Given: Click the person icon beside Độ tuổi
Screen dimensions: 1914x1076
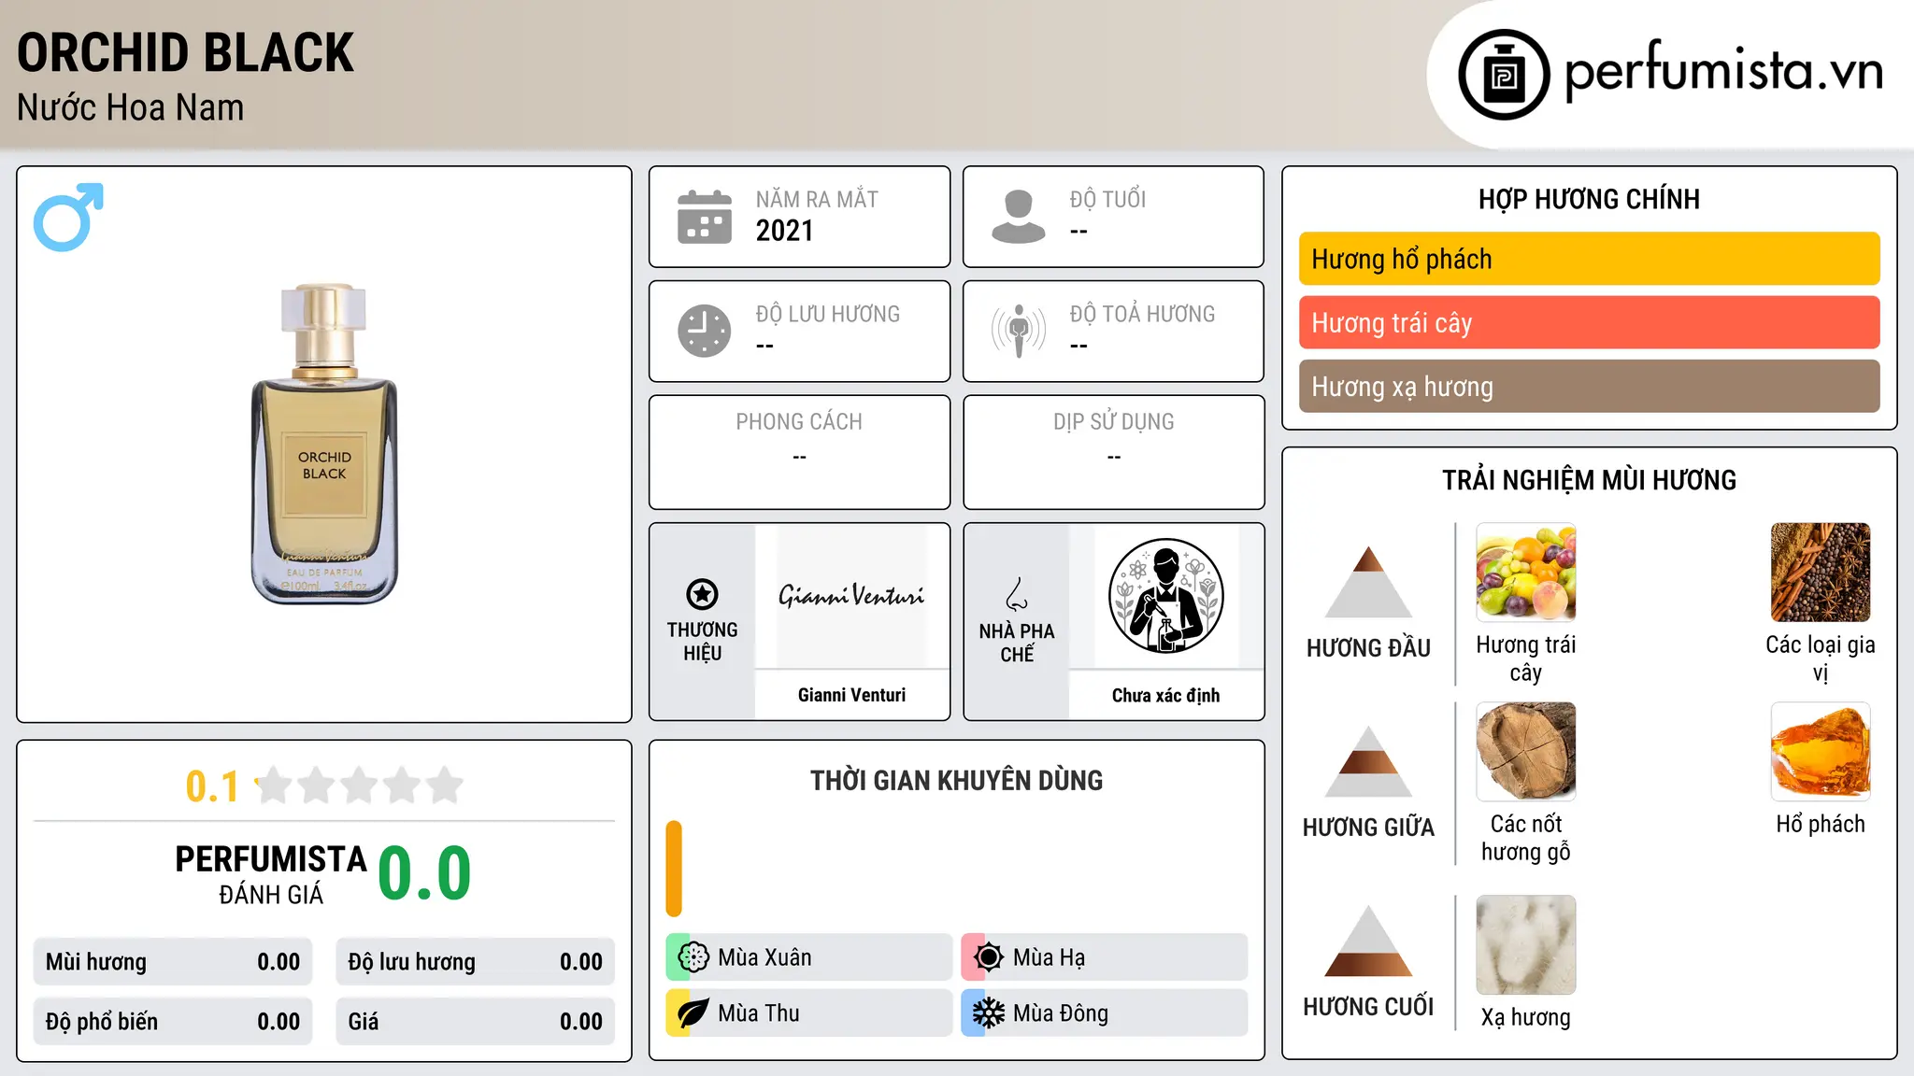Looking at the screenshot, I should point(1019,217).
